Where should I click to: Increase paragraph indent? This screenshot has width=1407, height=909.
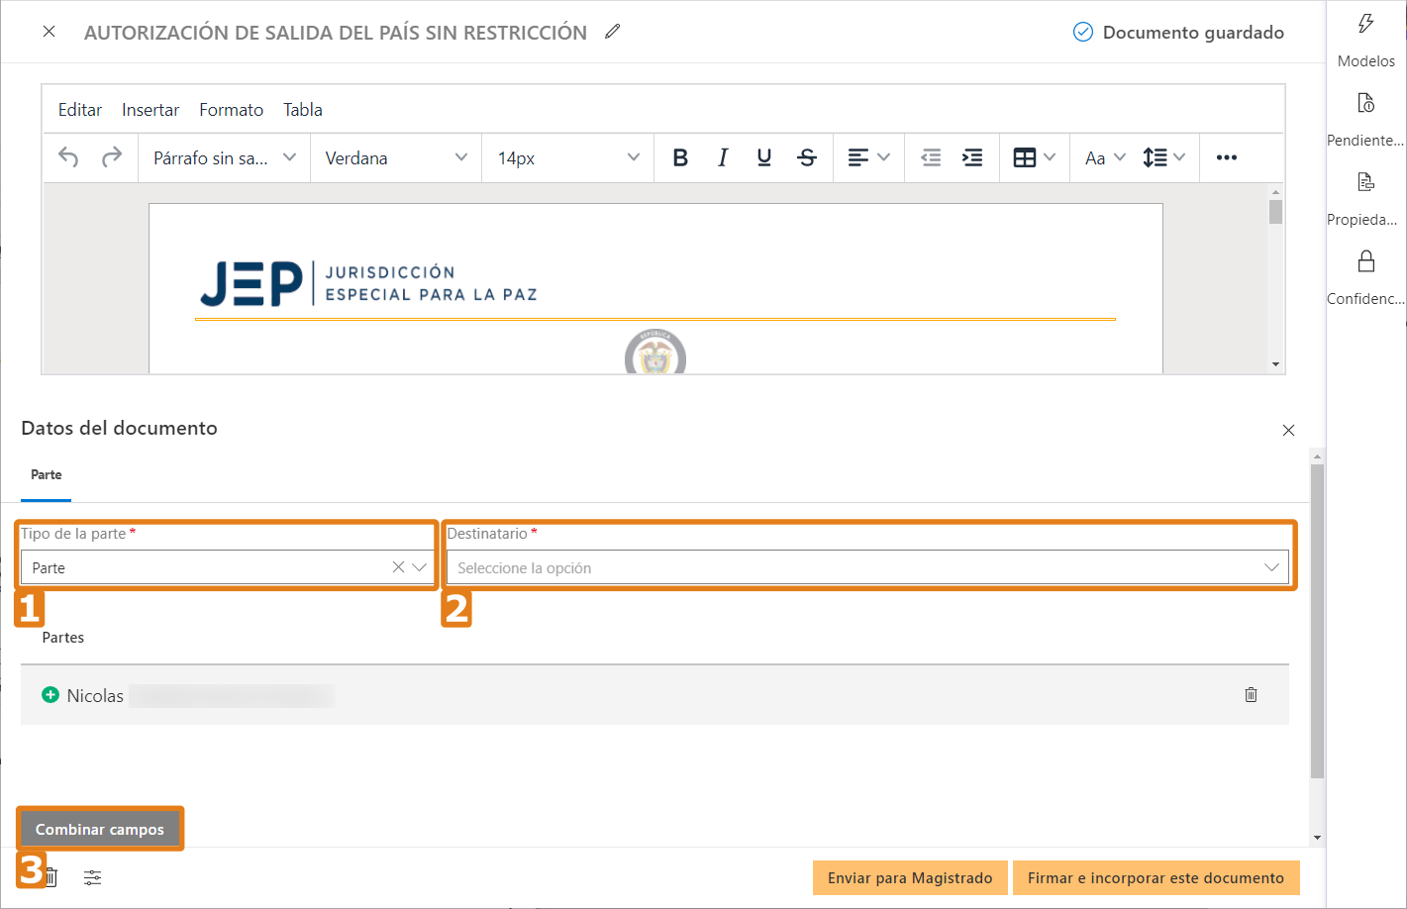972,157
